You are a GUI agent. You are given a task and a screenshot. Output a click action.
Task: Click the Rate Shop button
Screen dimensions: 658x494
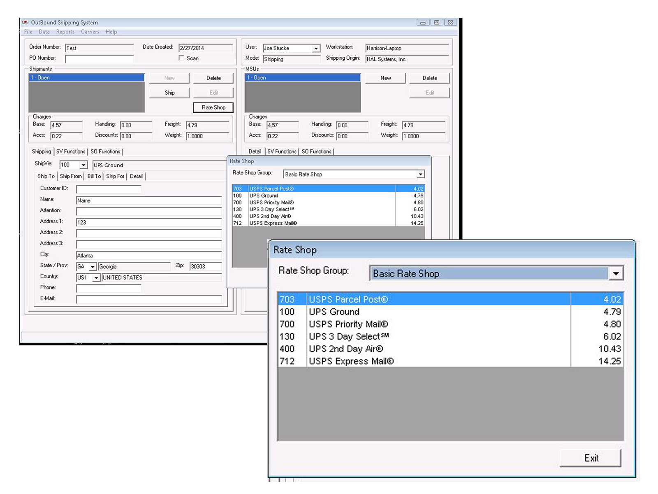pyautogui.click(x=213, y=107)
